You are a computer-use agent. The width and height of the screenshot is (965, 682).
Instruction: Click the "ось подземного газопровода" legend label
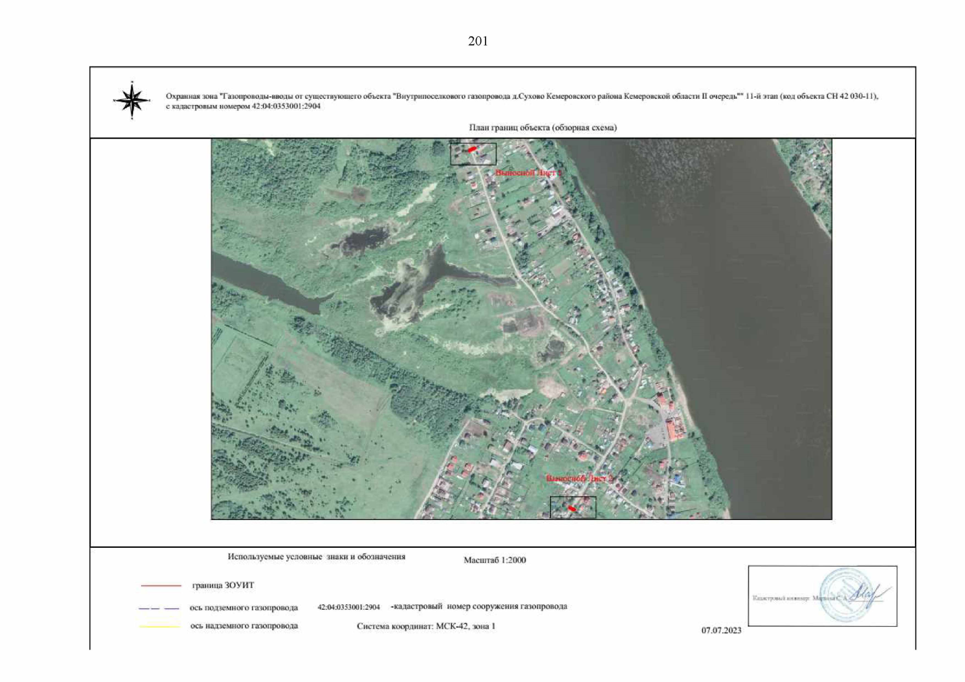tap(243, 608)
